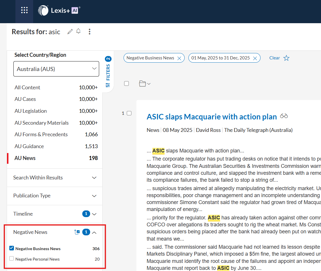Click the Negative Personal News count 20
The height and width of the screenshot is (271, 321).
[x=97, y=259]
